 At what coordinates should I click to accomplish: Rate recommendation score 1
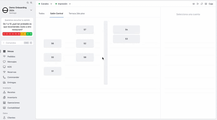pos(4,34)
